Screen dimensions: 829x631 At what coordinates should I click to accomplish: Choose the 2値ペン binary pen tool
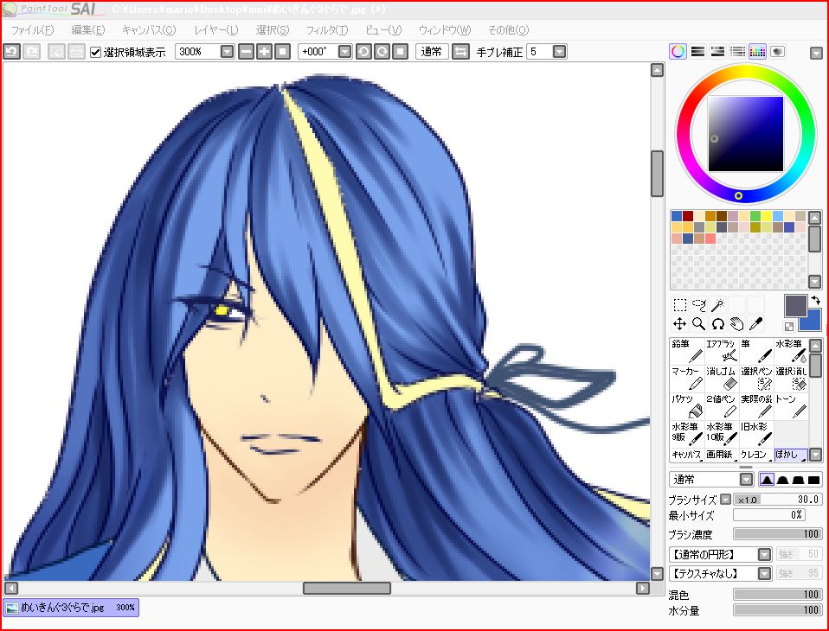tap(722, 406)
